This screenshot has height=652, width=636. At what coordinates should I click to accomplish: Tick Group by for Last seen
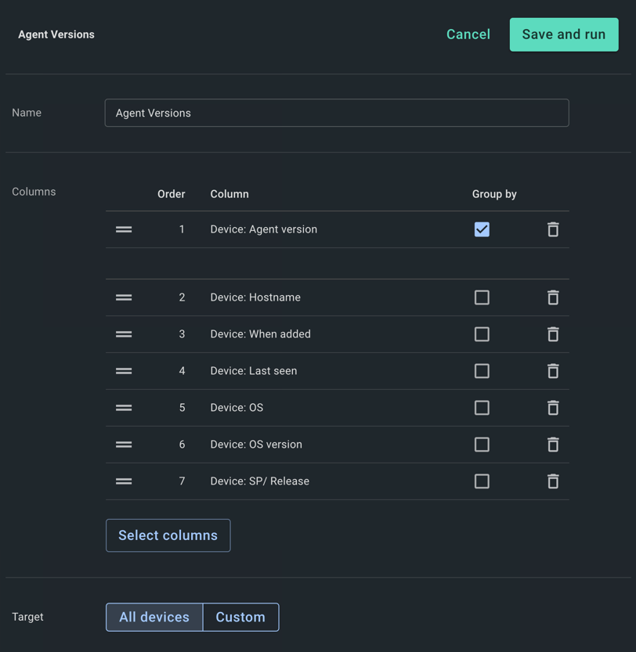(x=482, y=370)
